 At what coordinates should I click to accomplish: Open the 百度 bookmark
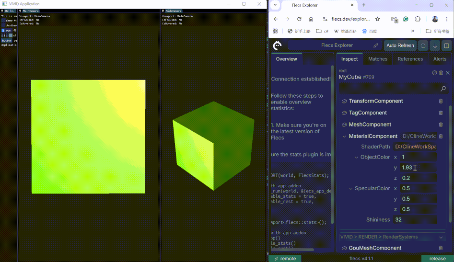(370, 31)
